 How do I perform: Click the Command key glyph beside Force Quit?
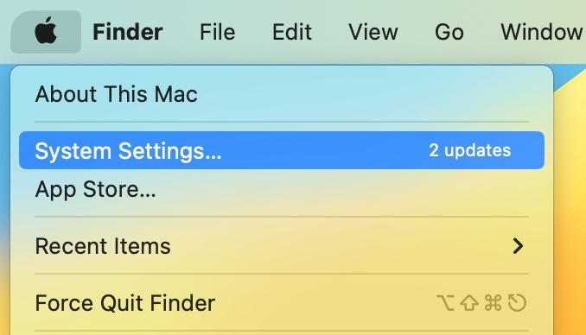point(493,303)
